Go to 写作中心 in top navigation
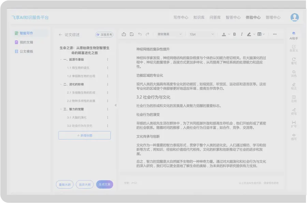 coord(181,17)
